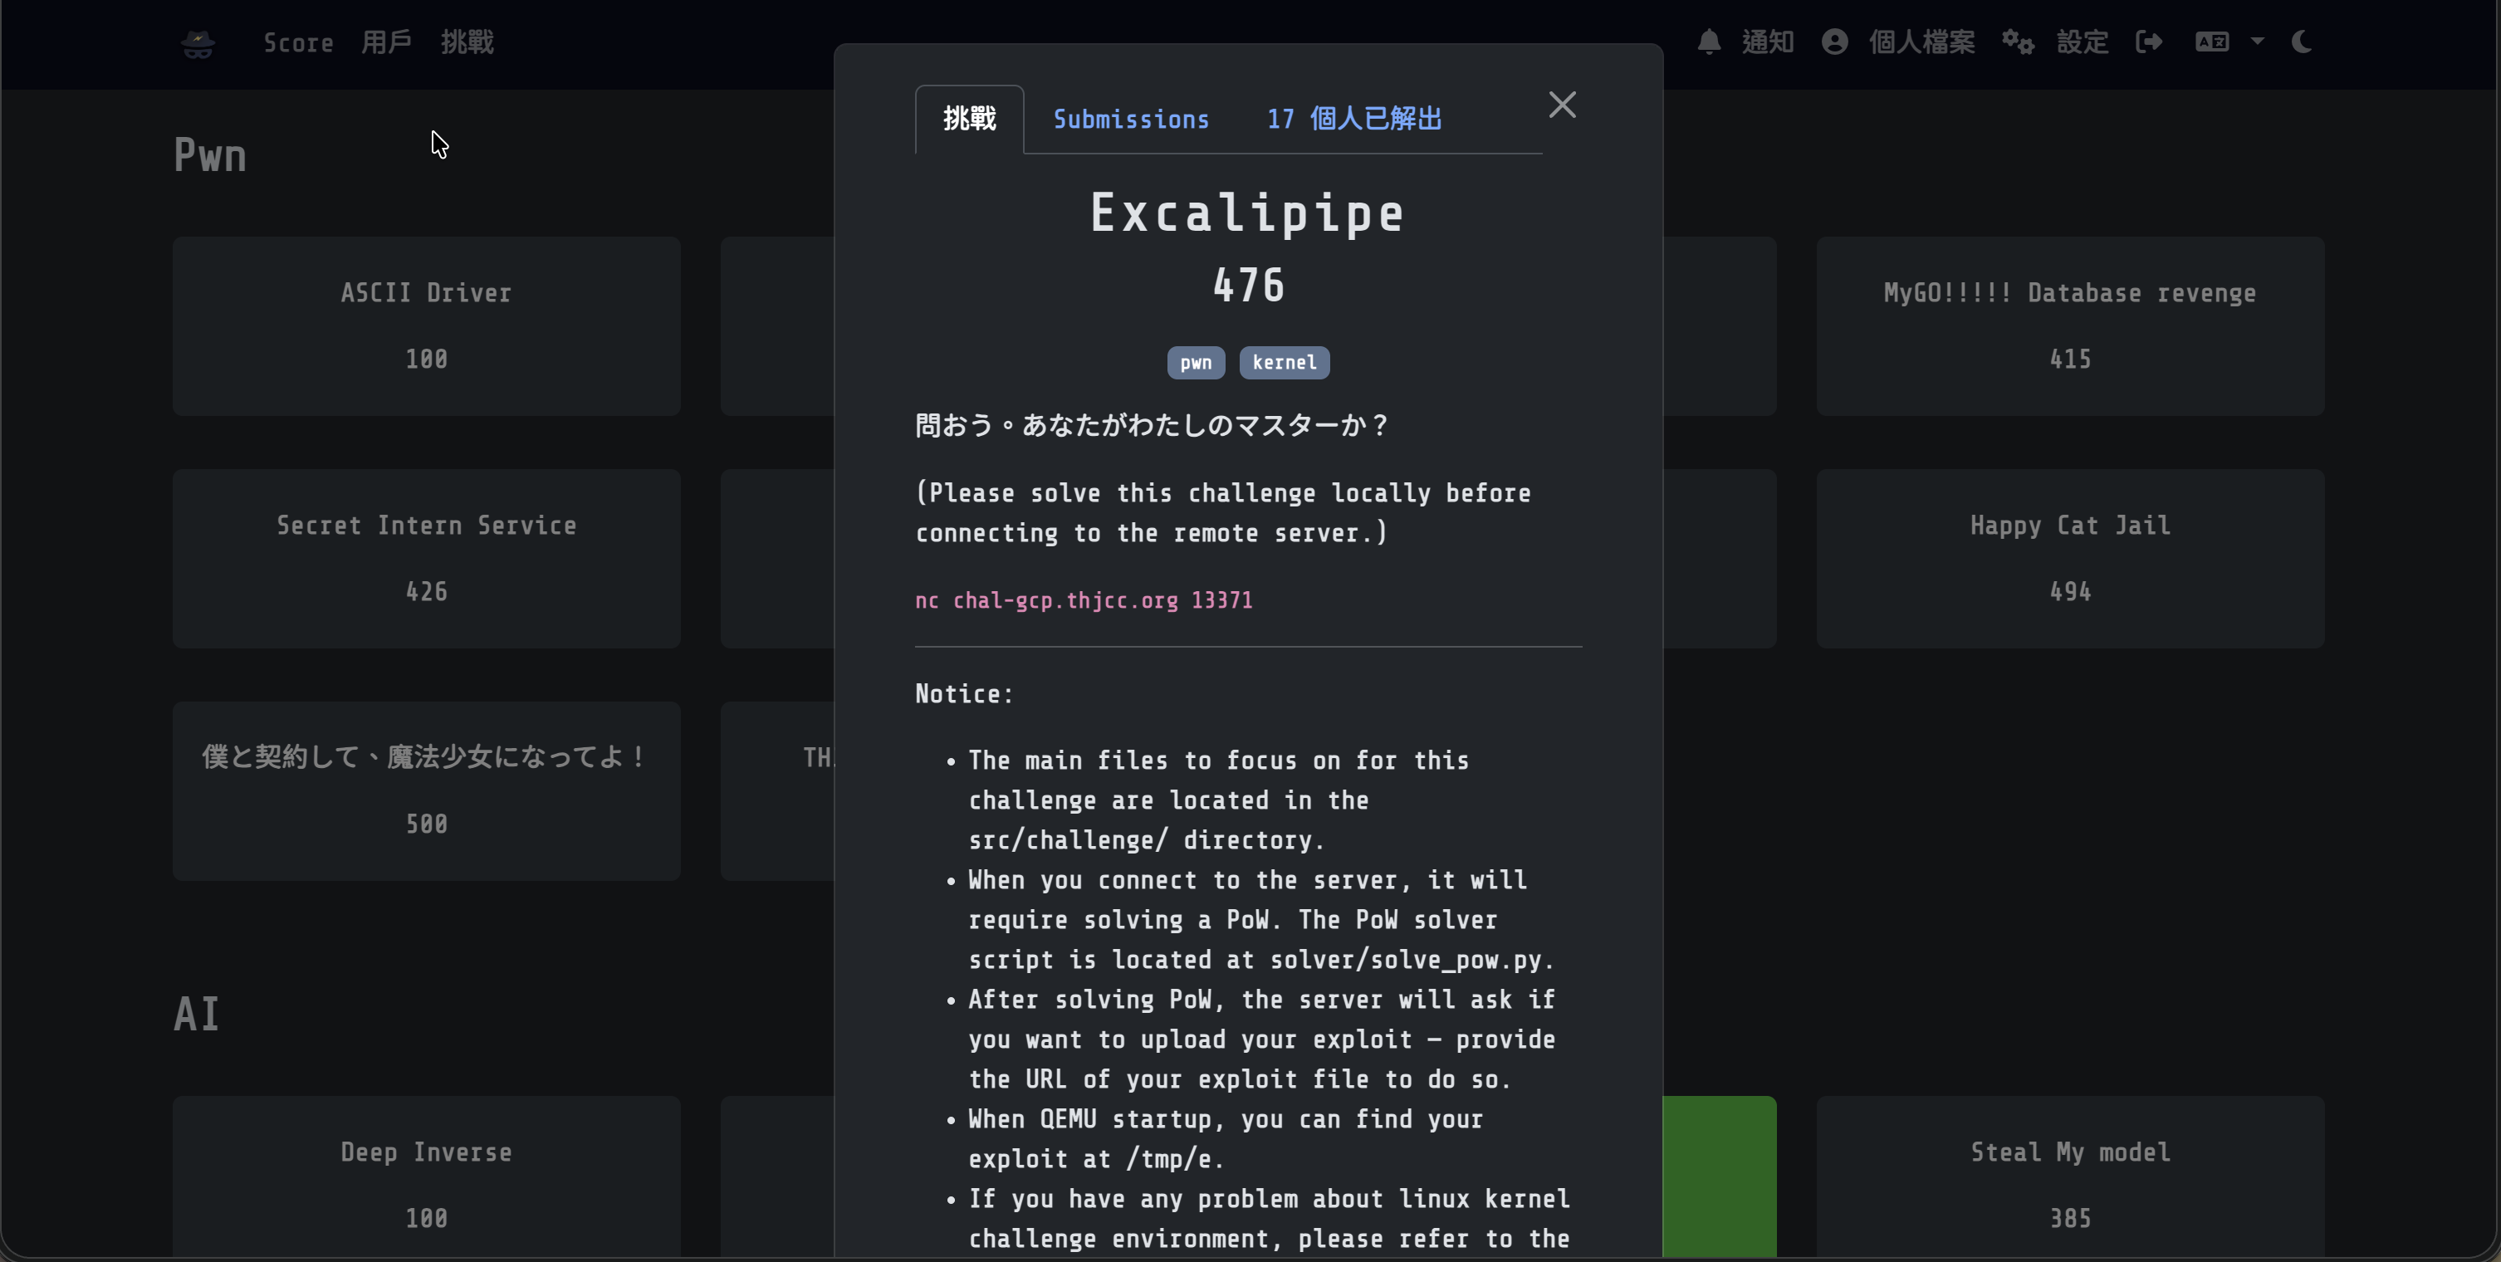The height and width of the screenshot is (1262, 2501).
Task: Open 設定 settings link
Action: click(2082, 42)
